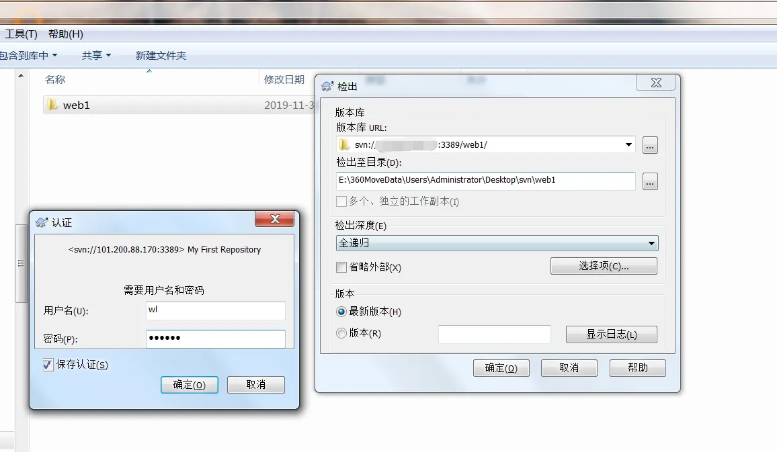The image size is (777, 452).
Task: Click the TortoiseSVN icon in 检出 title bar
Action: pyautogui.click(x=327, y=86)
